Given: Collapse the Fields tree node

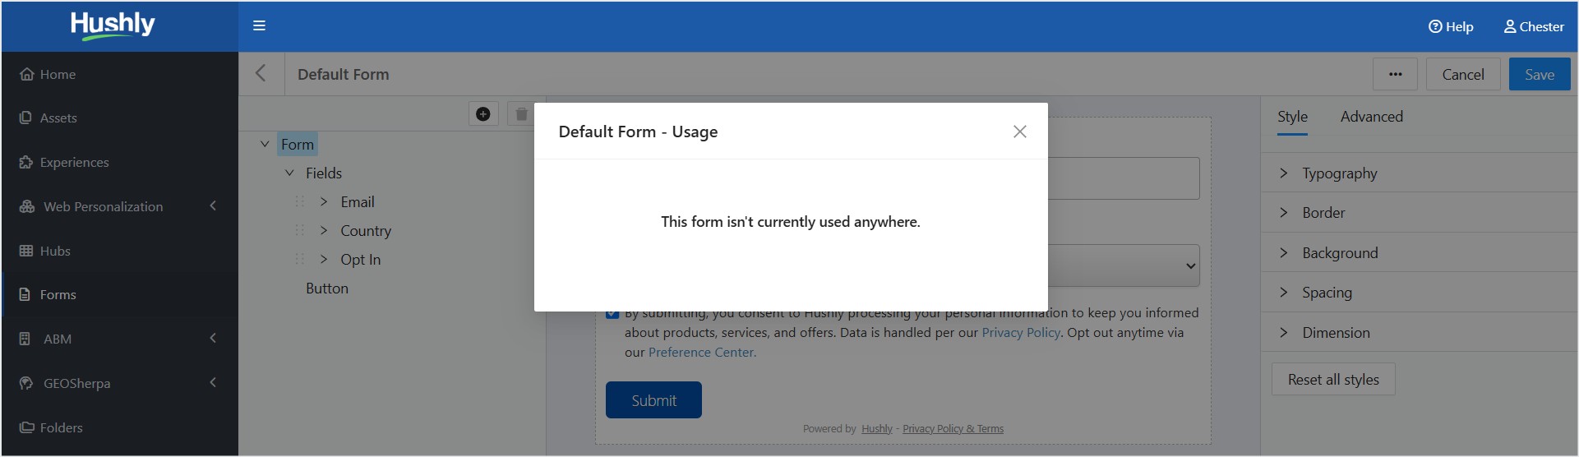Looking at the screenshot, I should (289, 173).
